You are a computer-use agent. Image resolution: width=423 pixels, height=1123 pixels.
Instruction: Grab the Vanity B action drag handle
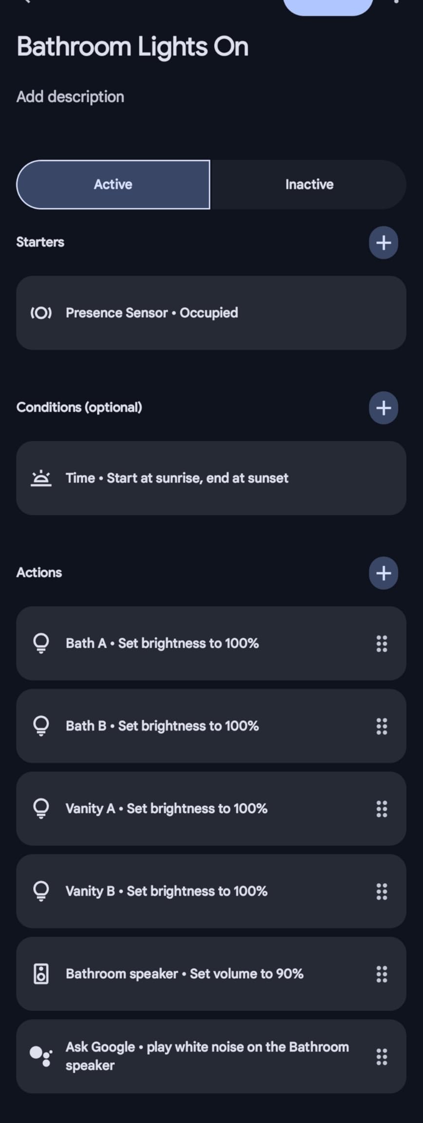[x=382, y=891]
